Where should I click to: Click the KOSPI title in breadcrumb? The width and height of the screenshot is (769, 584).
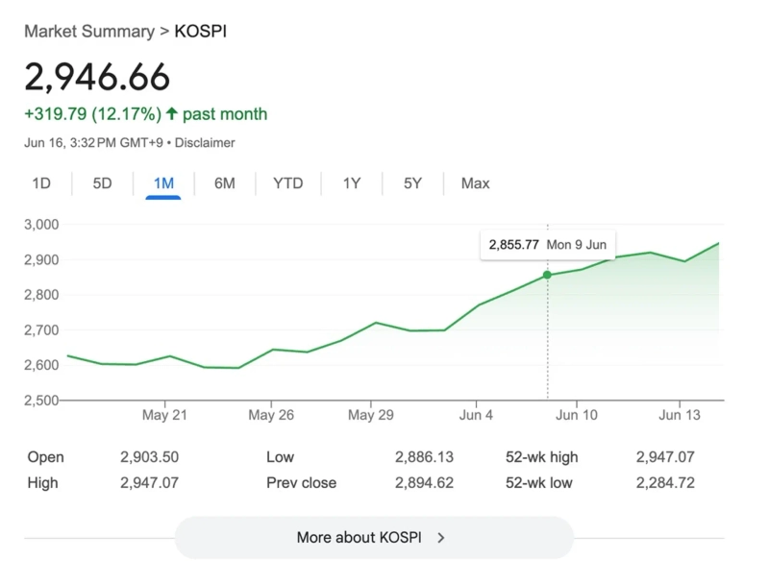pyautogui.click(x=200, y=31)
